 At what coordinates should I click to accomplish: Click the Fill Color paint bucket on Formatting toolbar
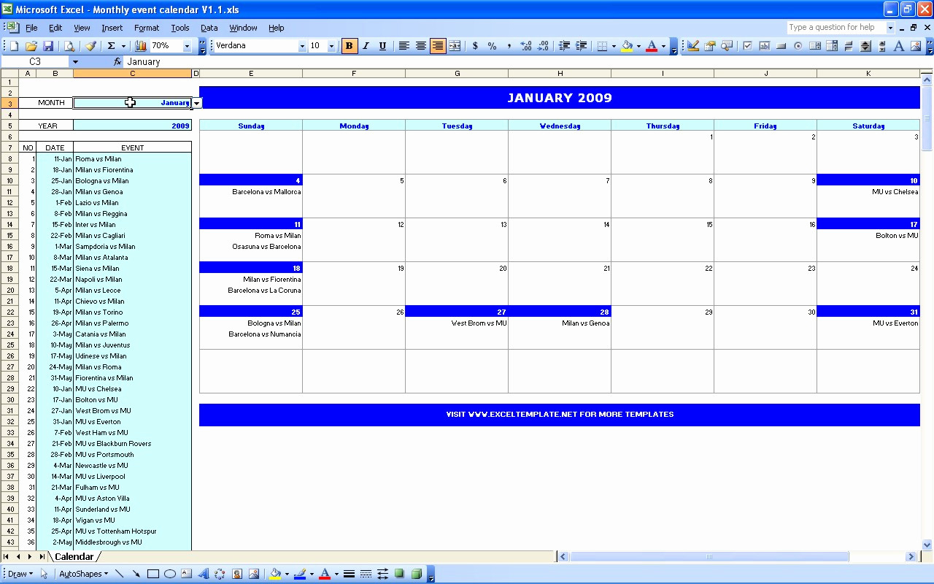click(x=627, y=46)
